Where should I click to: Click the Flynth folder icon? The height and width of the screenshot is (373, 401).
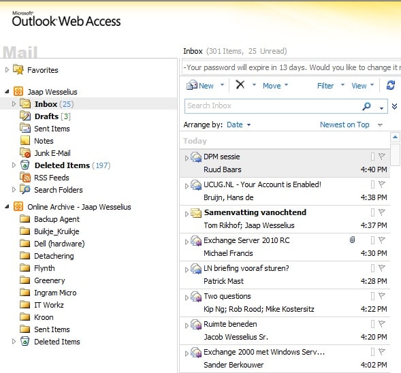(25, 268)
